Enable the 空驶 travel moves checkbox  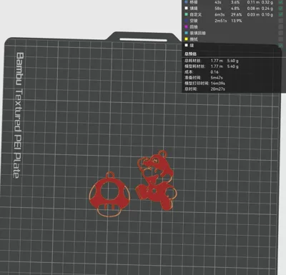(x=281, y=21)
